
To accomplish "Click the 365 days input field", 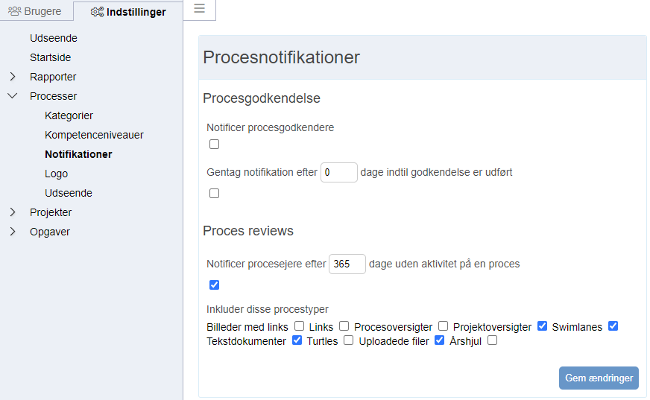I will 347,264.
